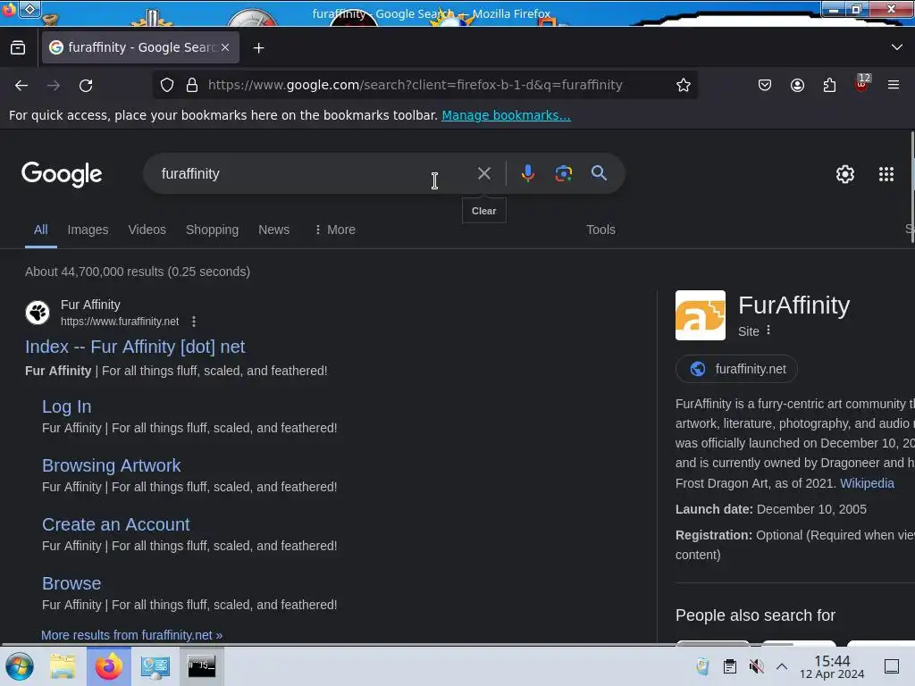
Task: Close the furaffinity Google Search tab
Action: (x=225, y=47)
